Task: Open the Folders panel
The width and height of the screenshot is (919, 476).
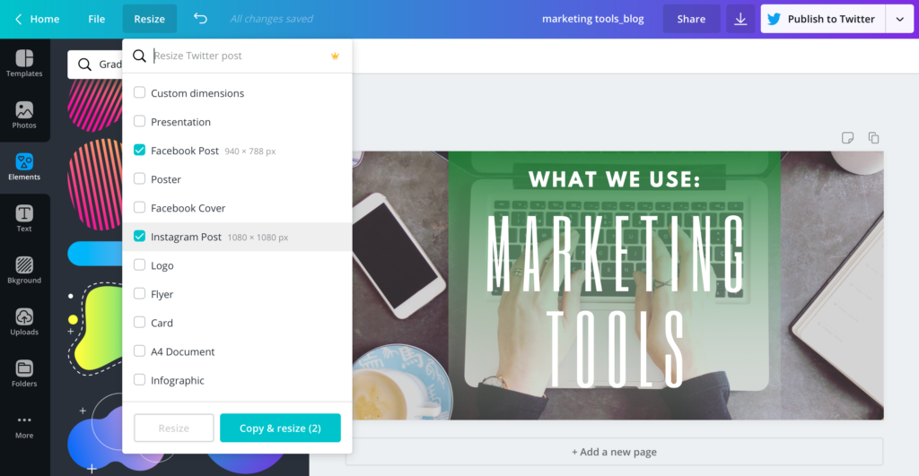Action: (24, 373)
